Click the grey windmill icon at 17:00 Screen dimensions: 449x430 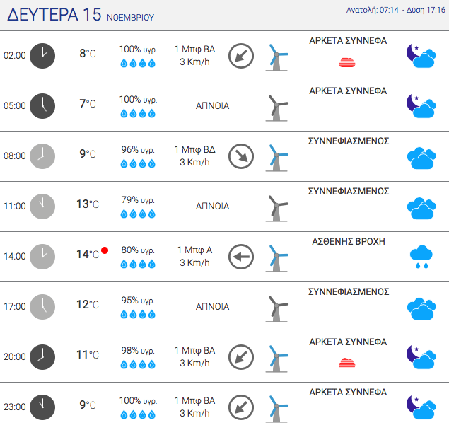[x=276, y=309]
